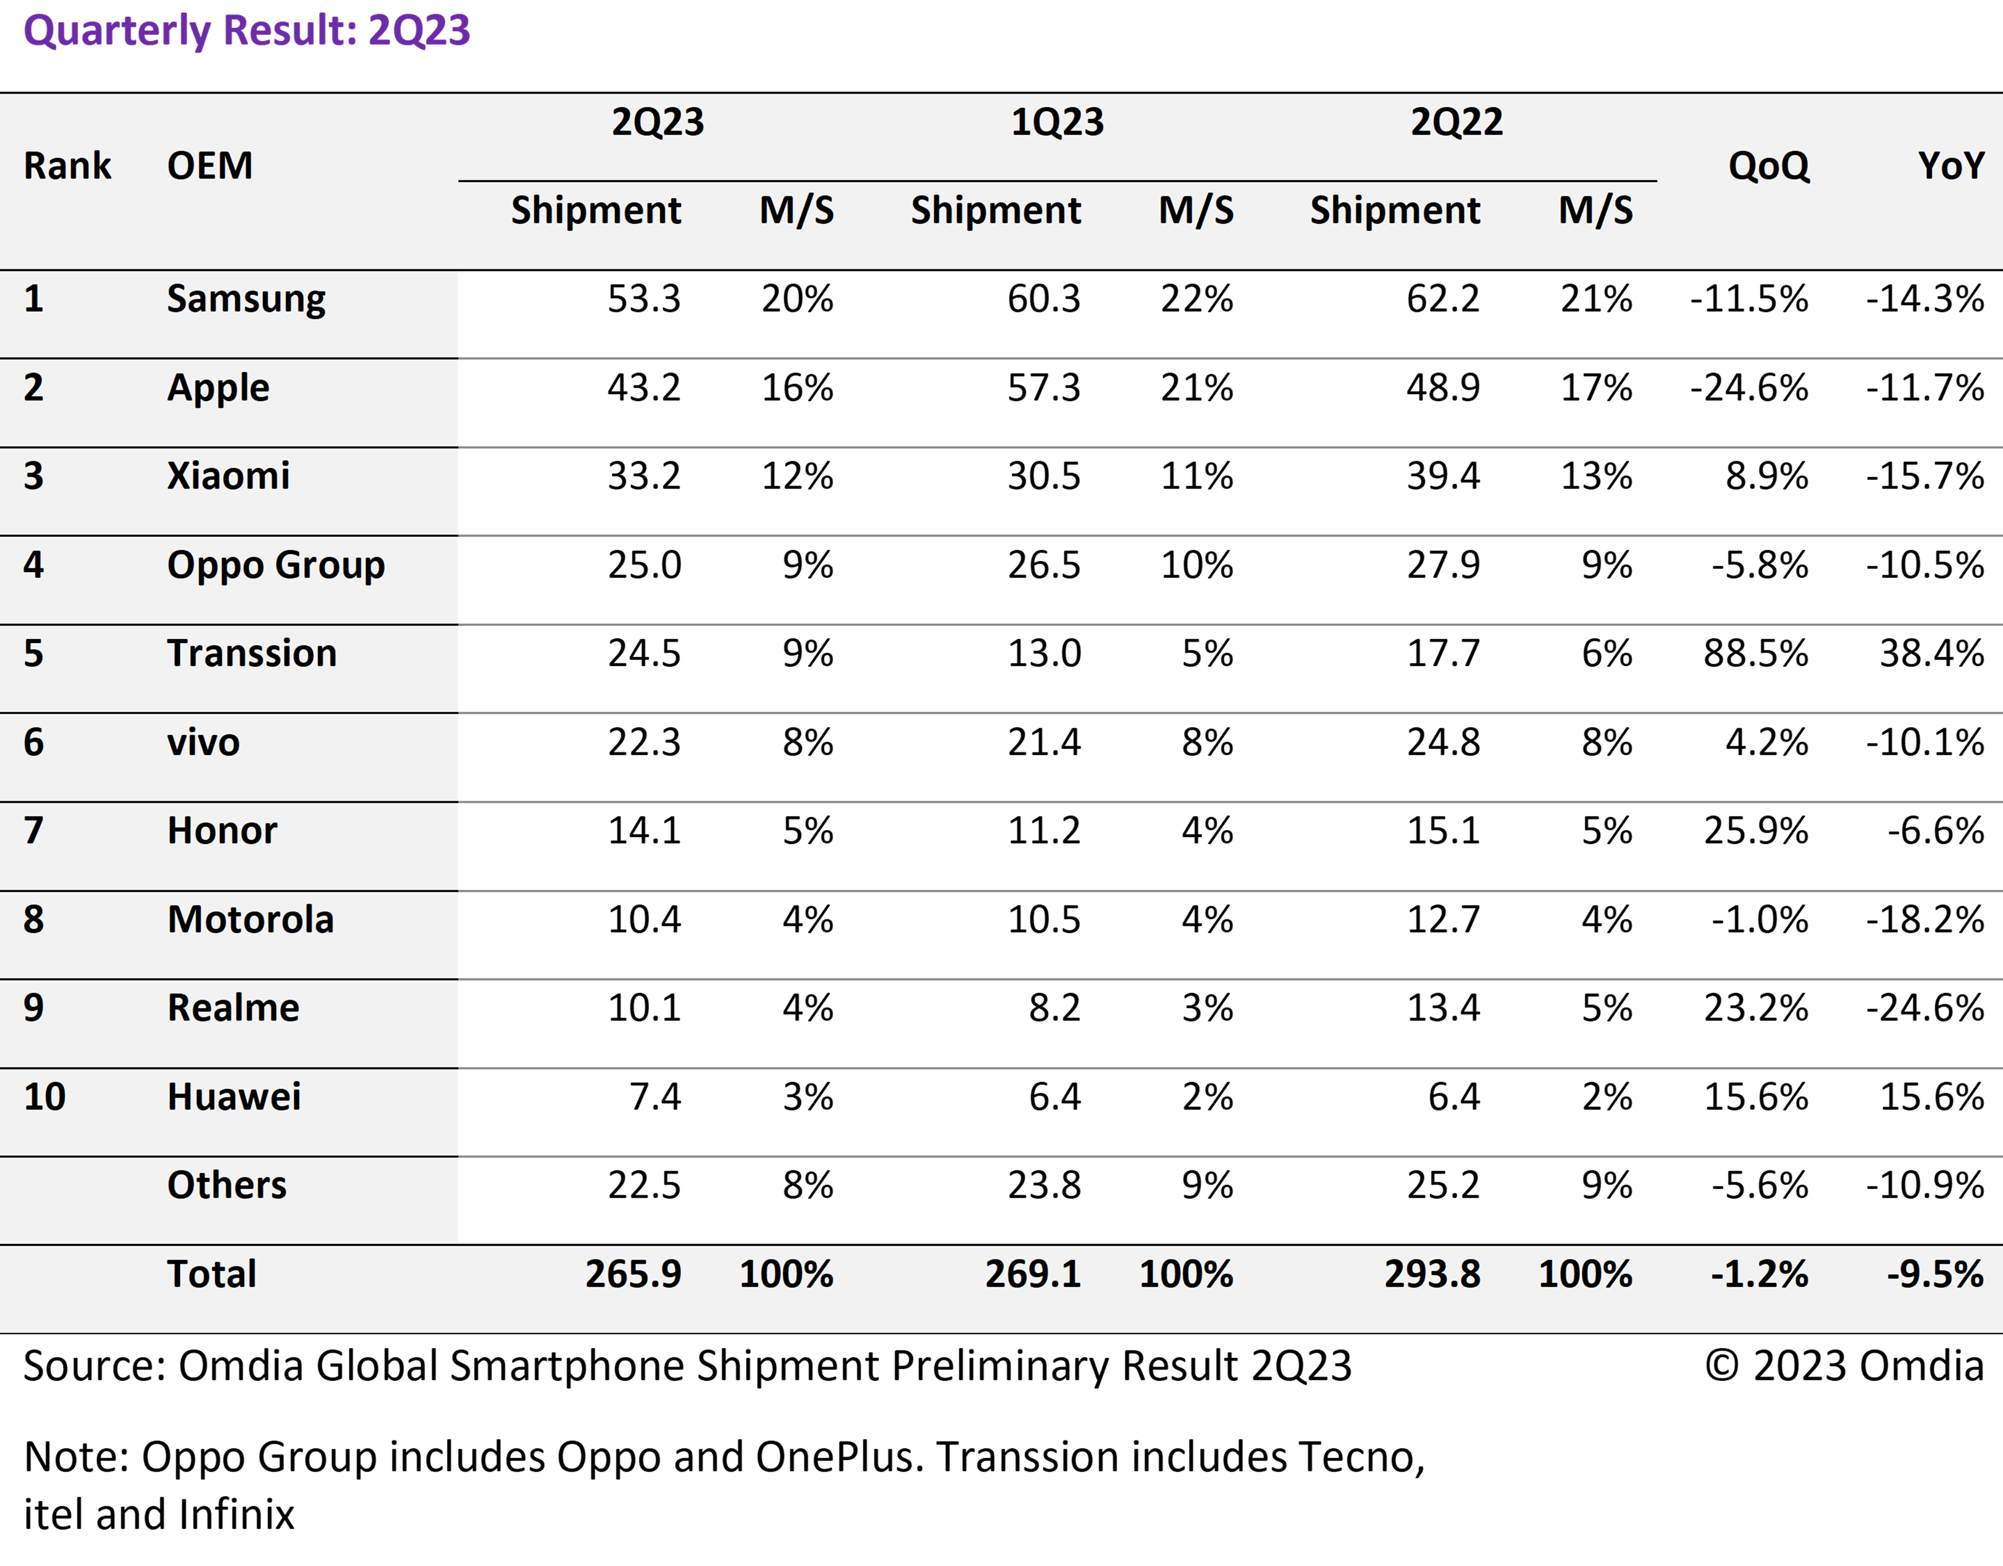
Task: Select Samsung 2Q22 shipment 62.2
Action: pos(1444,299)
